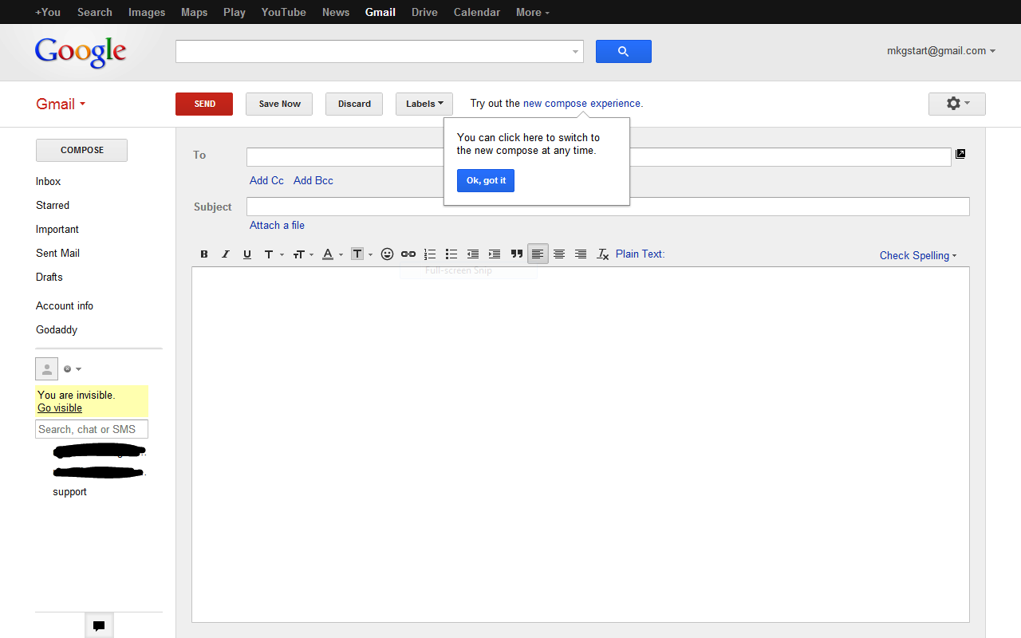This screenshot has height=638, width=1021.
Task: Open the Gmail product dropdown
Action: click(61, 104)
